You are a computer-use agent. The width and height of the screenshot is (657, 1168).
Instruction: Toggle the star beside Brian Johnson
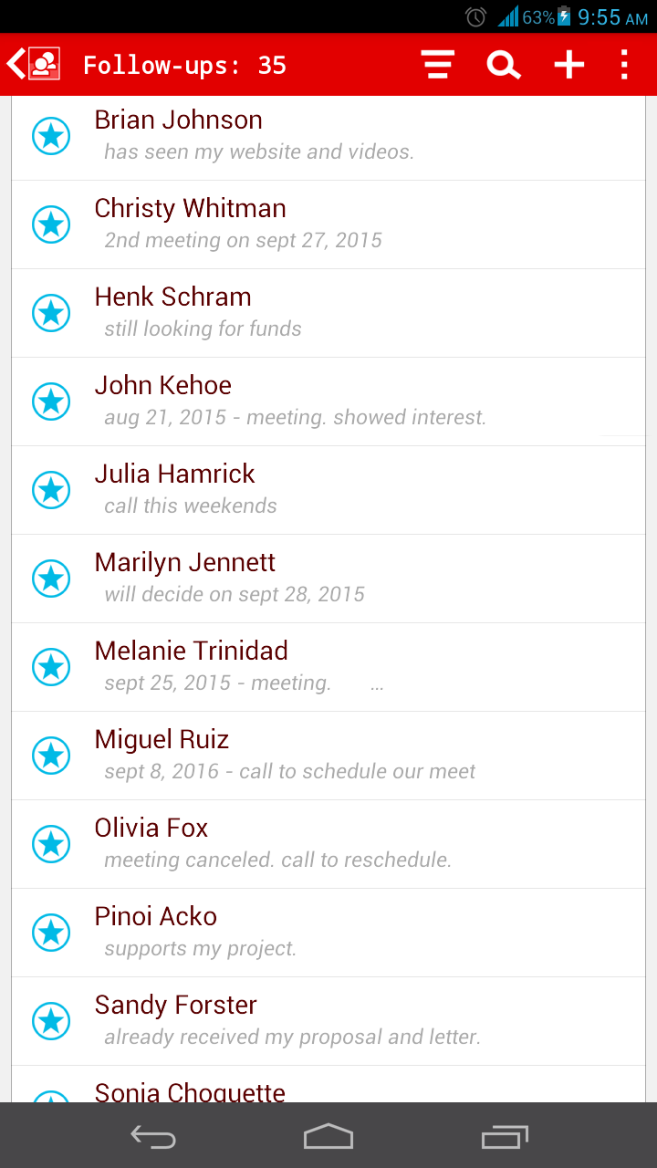pyautogui.click(x=51, y=136)
